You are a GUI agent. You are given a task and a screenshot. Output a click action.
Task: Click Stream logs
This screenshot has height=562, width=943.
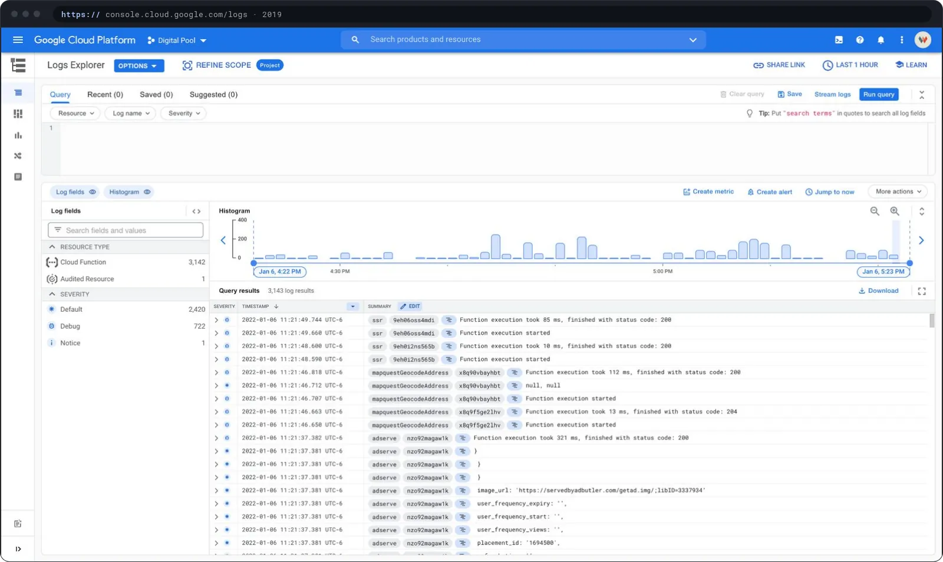(x=832, y=94)
